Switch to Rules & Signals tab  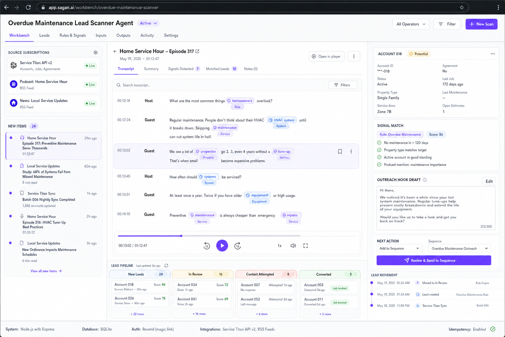(73, 36)
